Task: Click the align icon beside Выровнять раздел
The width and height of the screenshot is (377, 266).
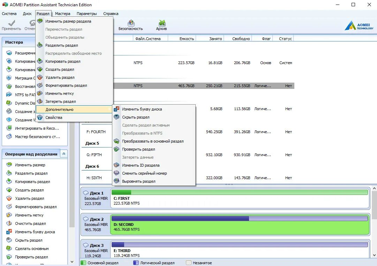Action: tap(116, 181)
